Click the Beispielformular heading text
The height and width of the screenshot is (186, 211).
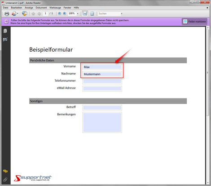(x=51, y=49)
